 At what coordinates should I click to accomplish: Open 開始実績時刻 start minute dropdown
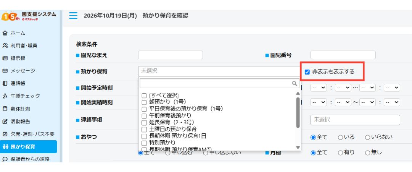pos(343,102)
